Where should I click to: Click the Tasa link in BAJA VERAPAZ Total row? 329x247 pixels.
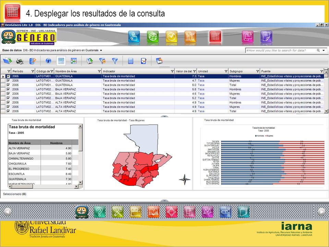click(201, 98)
